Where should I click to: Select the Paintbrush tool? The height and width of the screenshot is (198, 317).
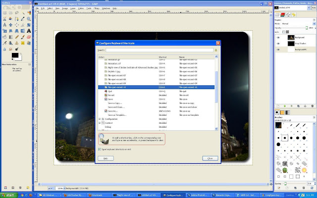click(x=23, y=37)
